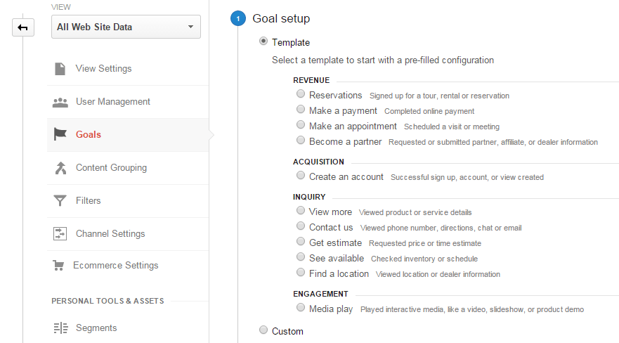Click the Goals flag icon
Viewport: 619px width, 343px height.
(x=60, y=134)
